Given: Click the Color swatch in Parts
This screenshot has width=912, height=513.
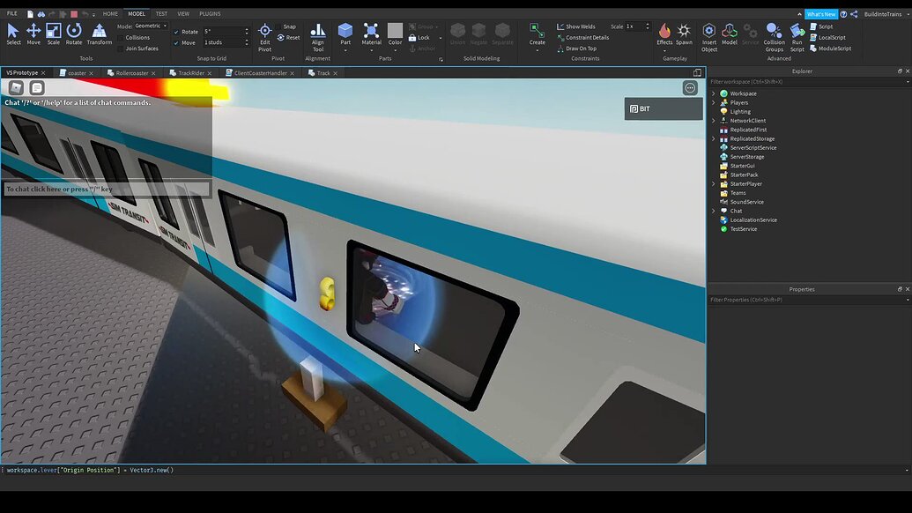Looking at the screenshot, I should pyautogui.click(x=395, y=30).
